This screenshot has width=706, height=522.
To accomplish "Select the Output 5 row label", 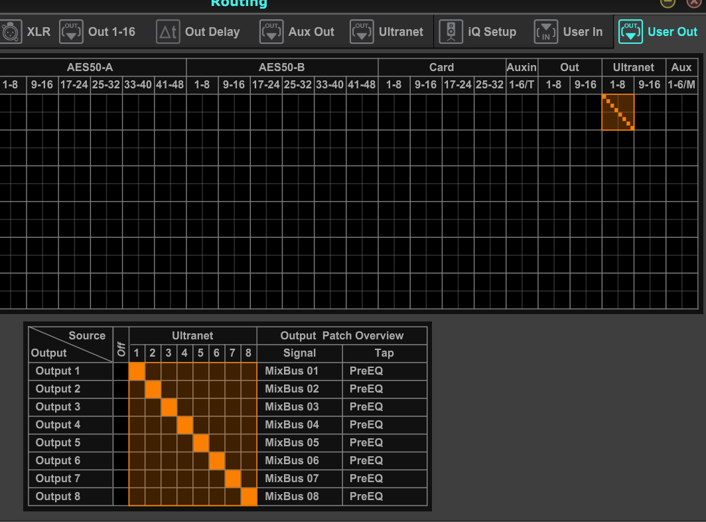I will coord(71,443).
